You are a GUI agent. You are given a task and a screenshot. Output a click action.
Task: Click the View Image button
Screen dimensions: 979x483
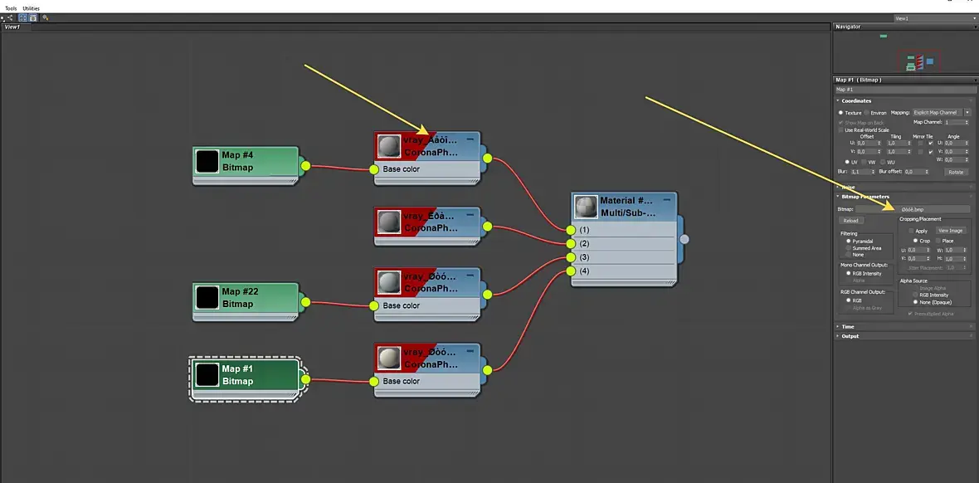point(950,231)
